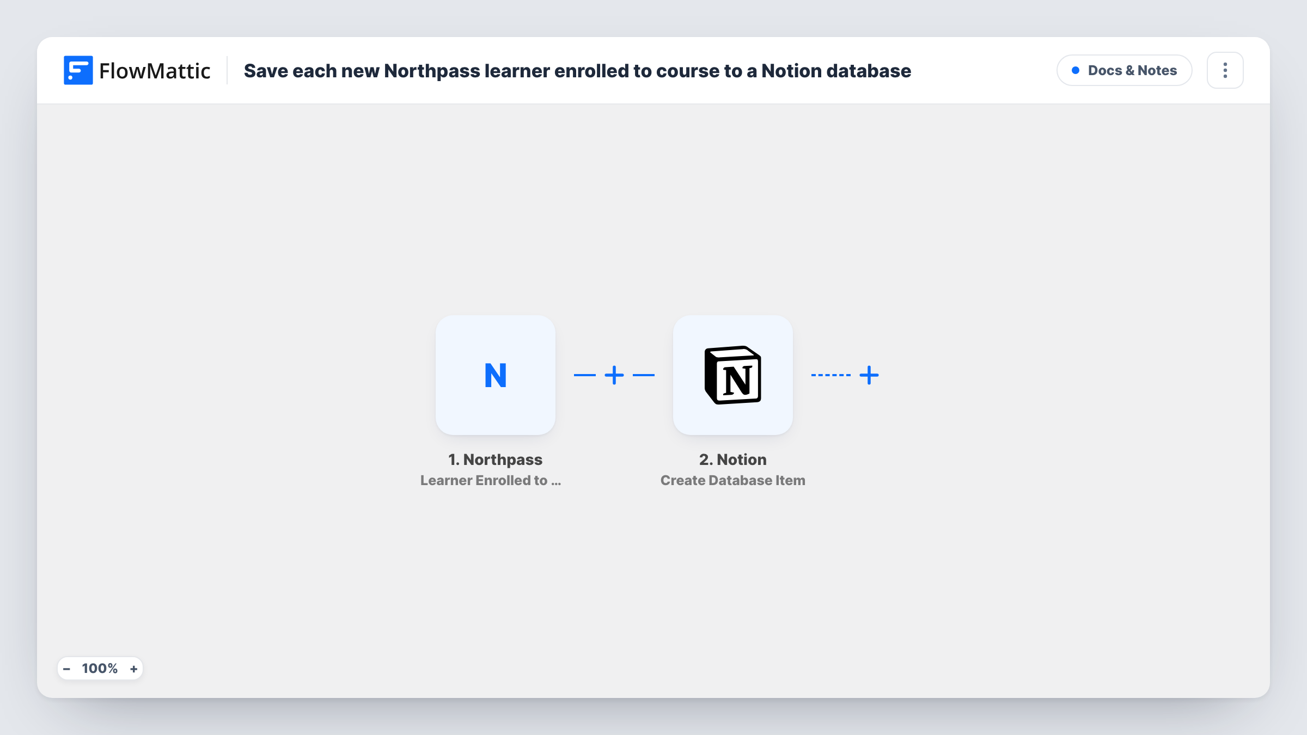The image size is (1307, 735).
Task: Click the workflow title text
Action: click(577, 71)
